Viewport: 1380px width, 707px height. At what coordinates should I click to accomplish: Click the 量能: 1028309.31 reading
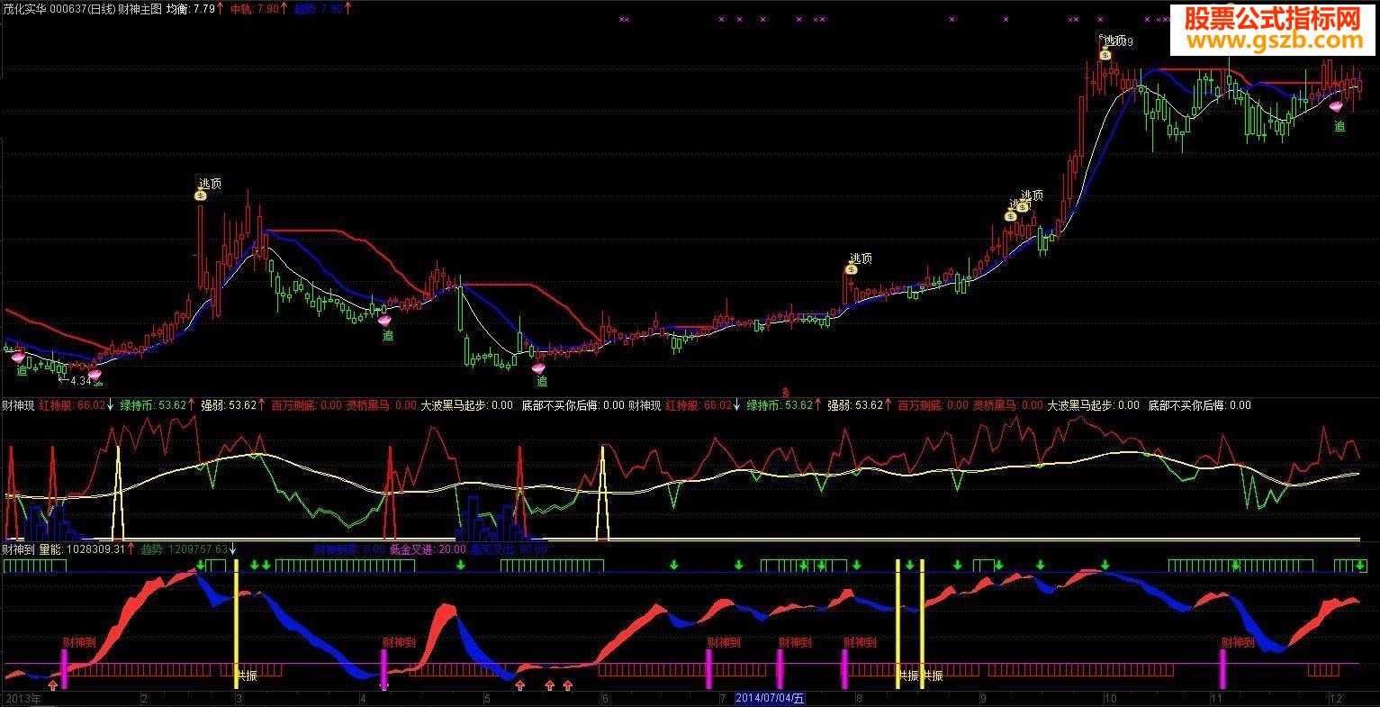pos(82,548)
